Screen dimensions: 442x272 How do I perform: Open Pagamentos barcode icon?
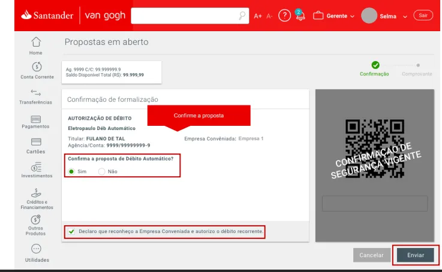[36, 119]
